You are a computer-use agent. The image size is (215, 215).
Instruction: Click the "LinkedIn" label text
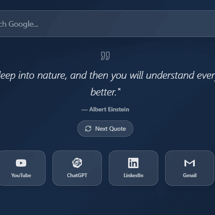[x=133, y=175]
